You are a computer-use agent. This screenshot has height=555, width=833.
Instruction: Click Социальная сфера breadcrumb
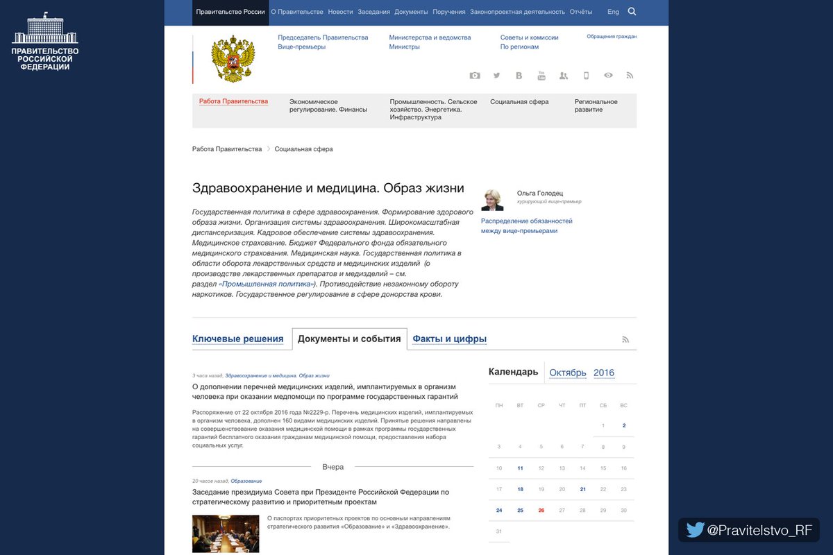(x=303, y=149)
